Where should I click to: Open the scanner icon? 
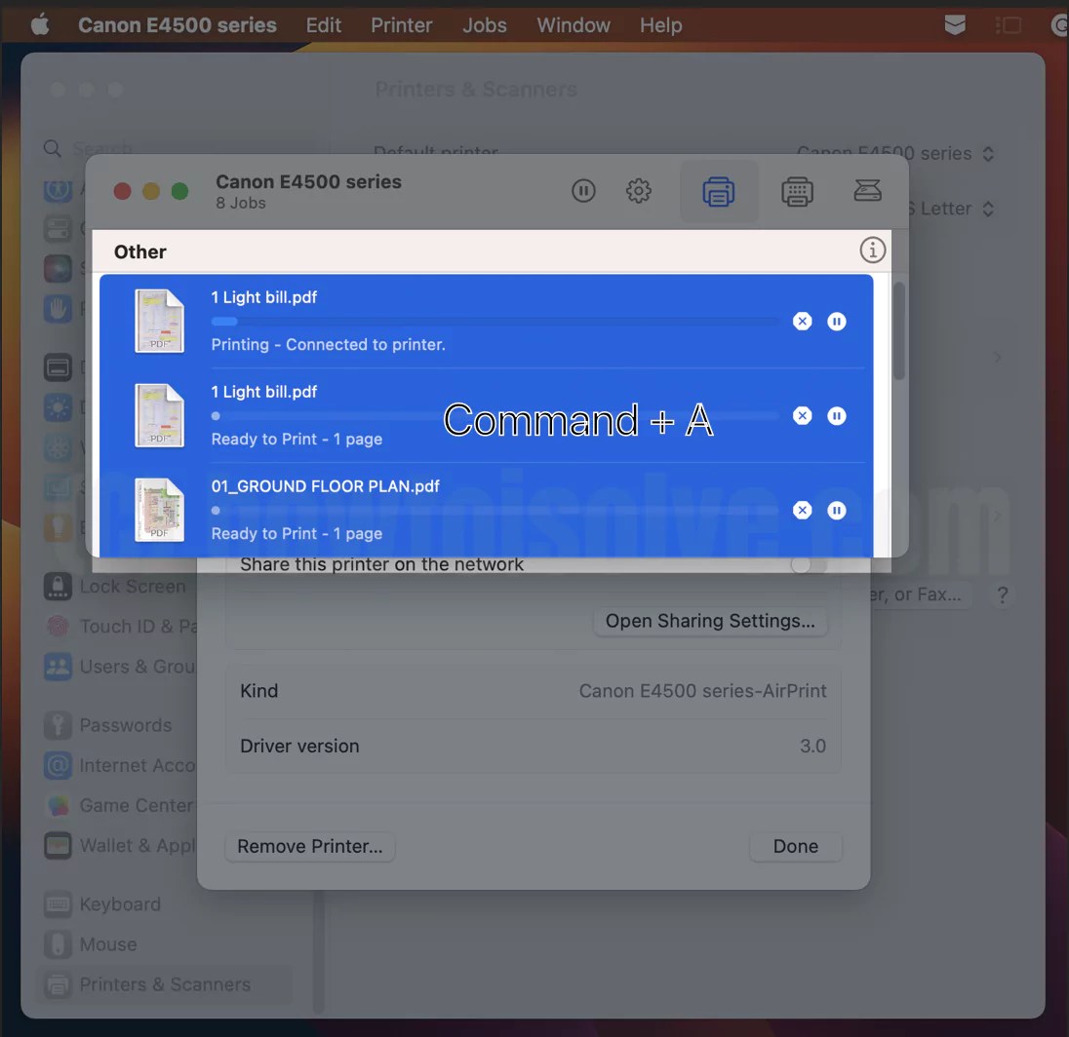tap(867, 190)
